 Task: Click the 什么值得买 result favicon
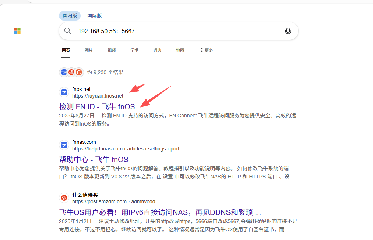(64, 198)
